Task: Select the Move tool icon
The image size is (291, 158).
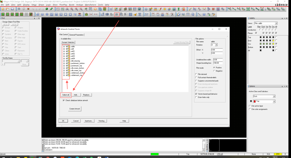Action: point(19,9)
